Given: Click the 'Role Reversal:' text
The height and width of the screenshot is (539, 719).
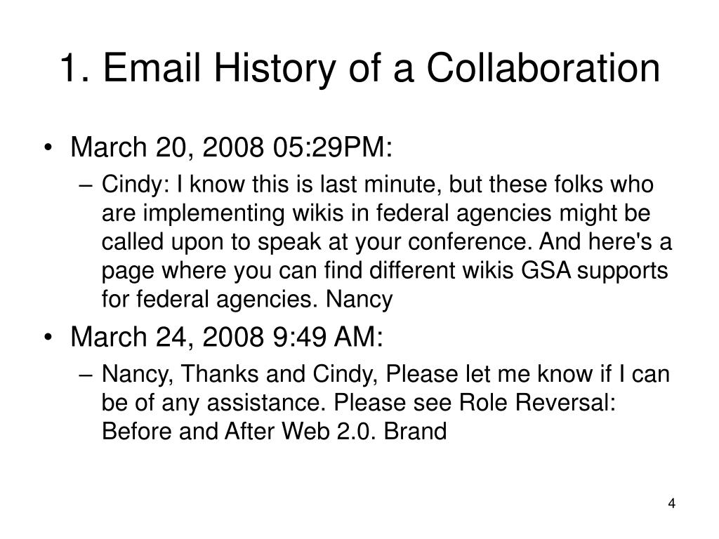Looking at the screenshot, I should click(537, 403).
